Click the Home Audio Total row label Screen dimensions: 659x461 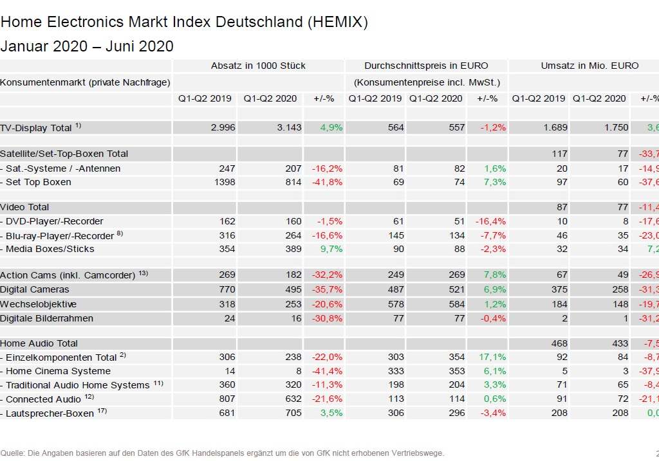[x=39, y=343]
